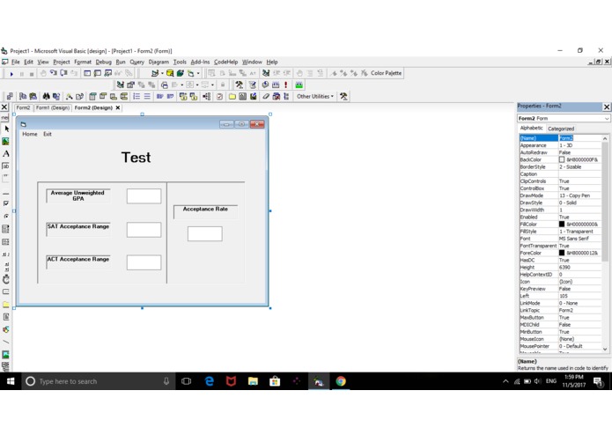Open Microsoft Edge from the taskbar

click(210, 381)
